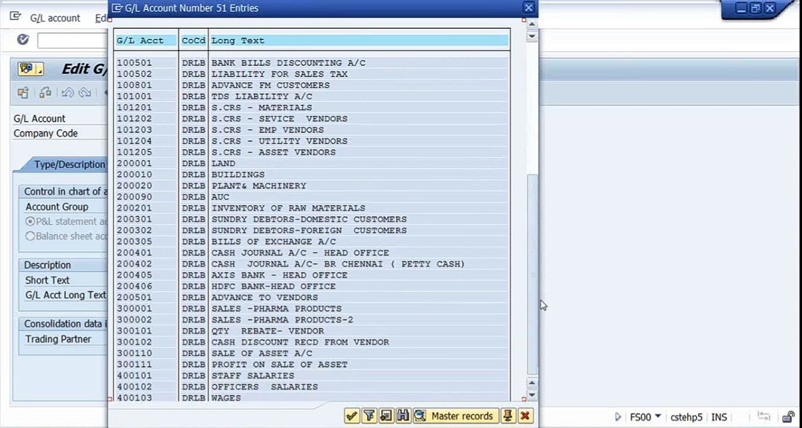This screenshot has height=428, width=802.
Task: Select row 100502 LIABILITY FOR SALES TAX
Action: [312, 74]
